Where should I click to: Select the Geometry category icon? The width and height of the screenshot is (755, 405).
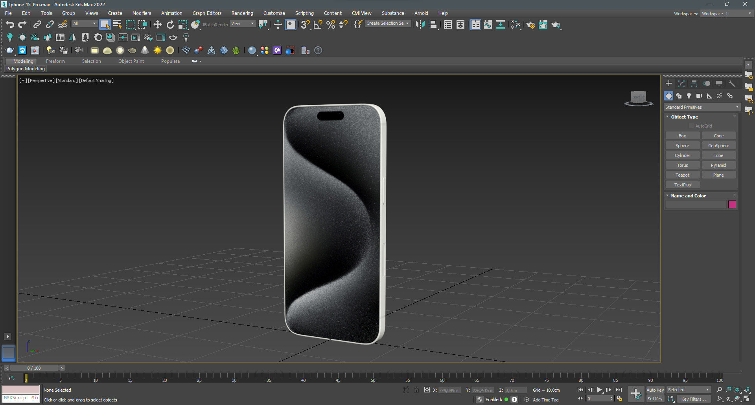tap(668, 96)
